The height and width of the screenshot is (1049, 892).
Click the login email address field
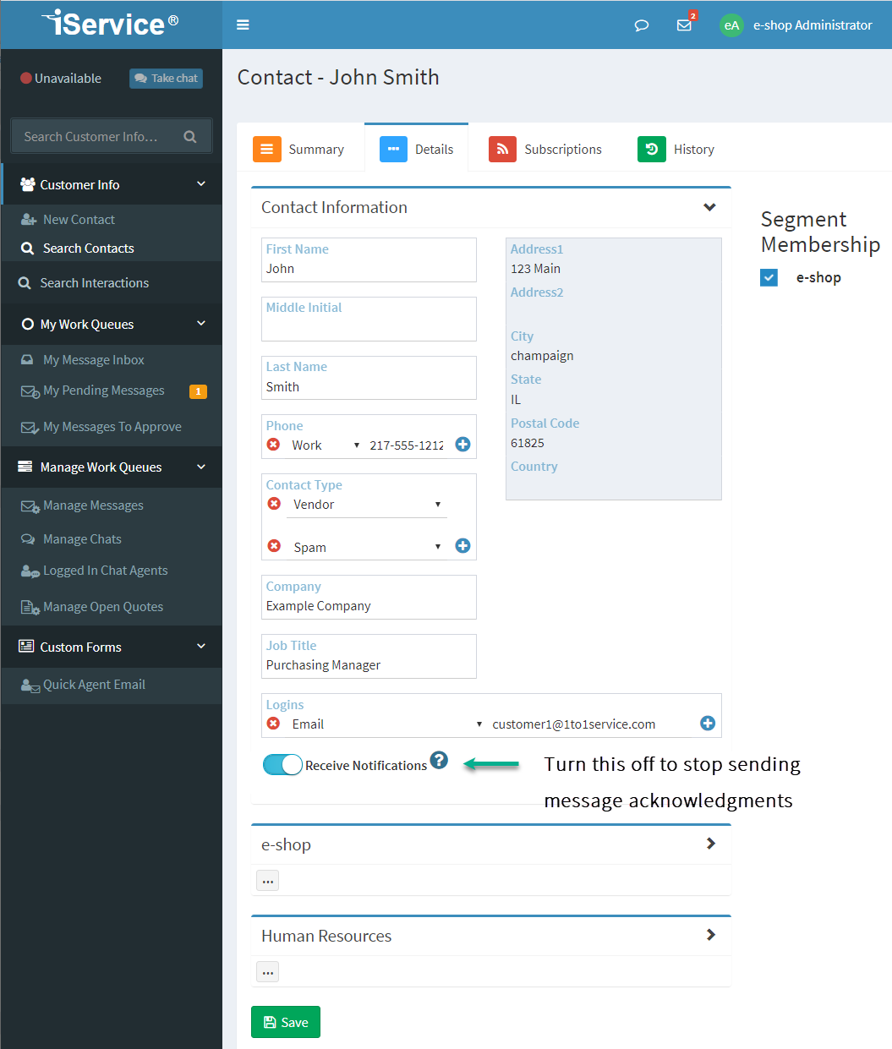(x=592, y=724)
